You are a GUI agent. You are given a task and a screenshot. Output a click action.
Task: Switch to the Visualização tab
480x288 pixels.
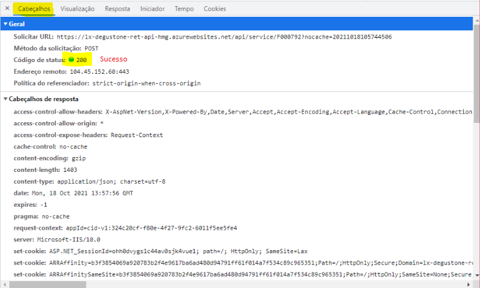point(78,9)
